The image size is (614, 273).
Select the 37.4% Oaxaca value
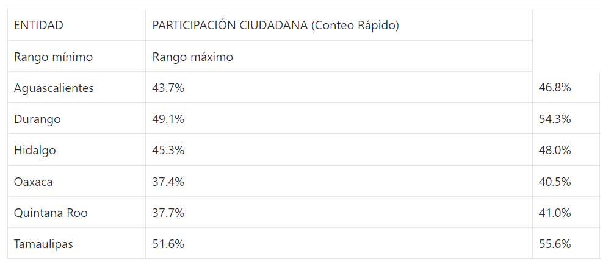pos(168,182)
